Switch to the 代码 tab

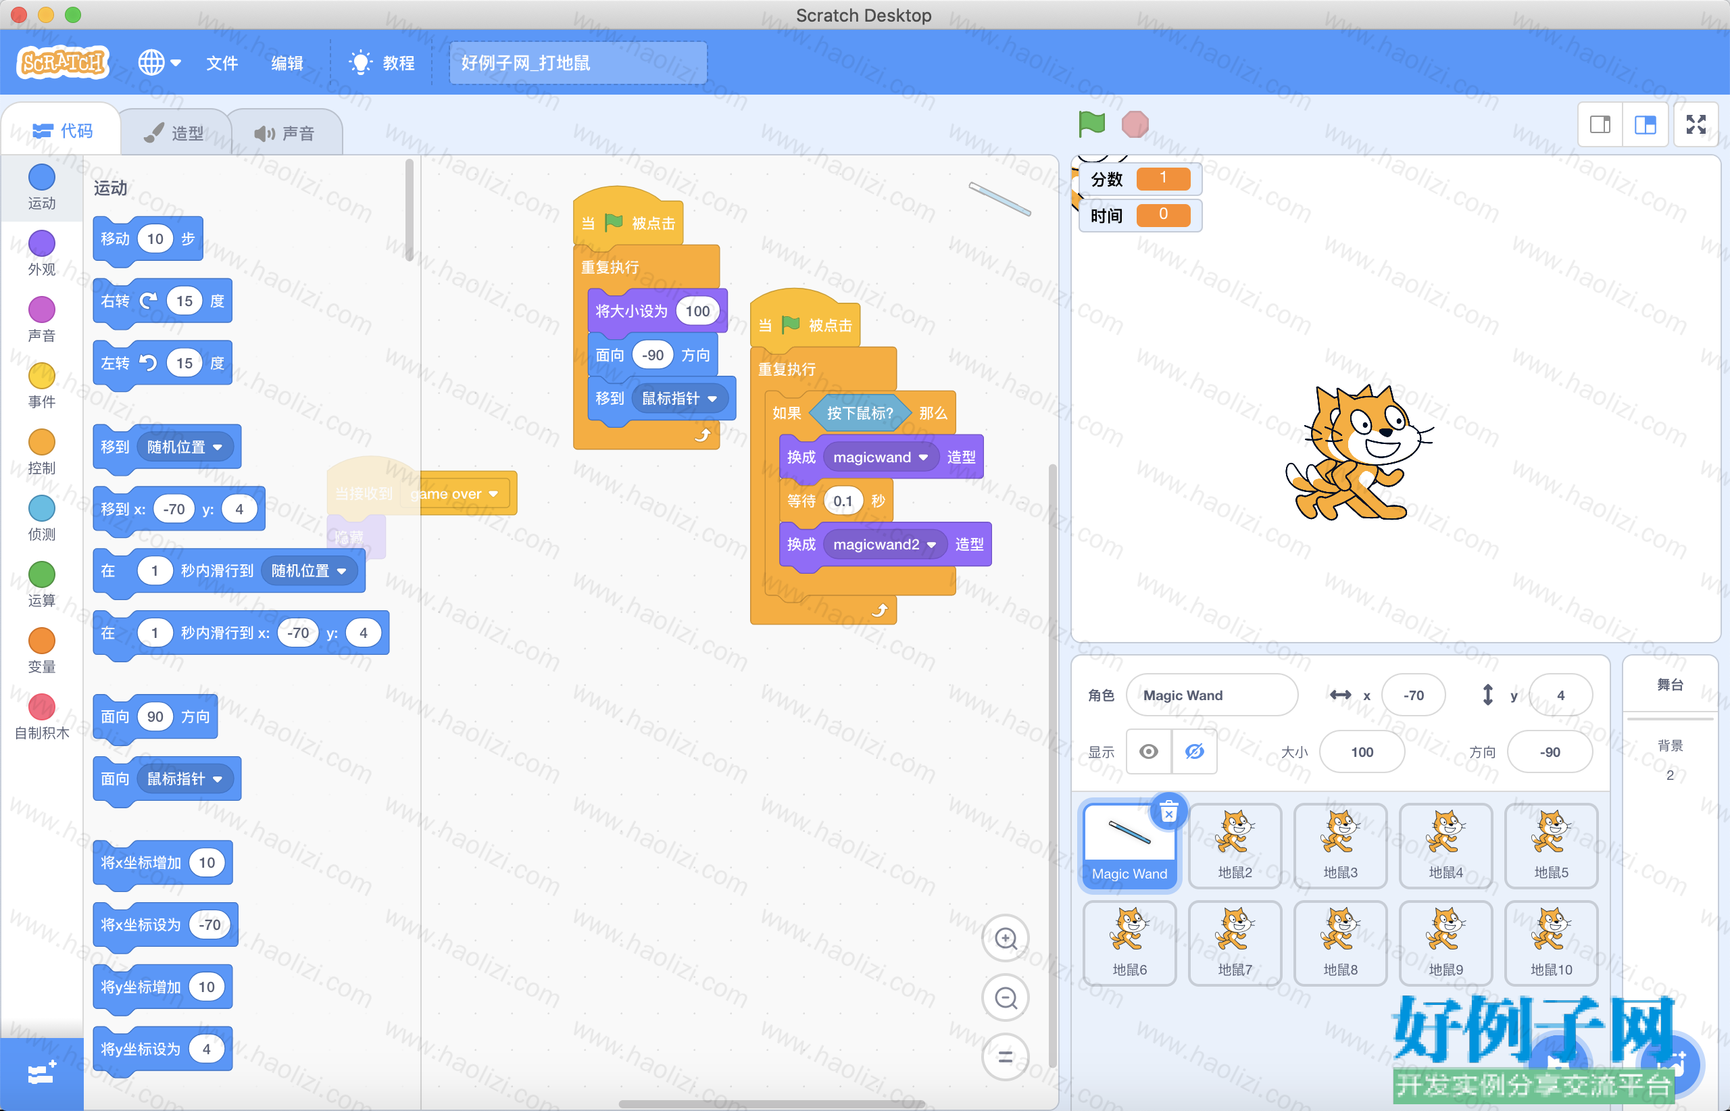coord(62,131)
